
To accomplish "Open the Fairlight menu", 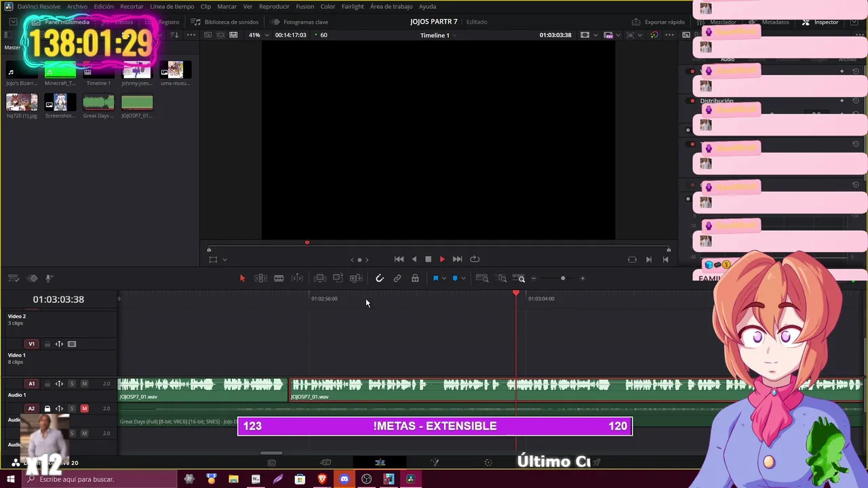I will [x=353, y=6].
